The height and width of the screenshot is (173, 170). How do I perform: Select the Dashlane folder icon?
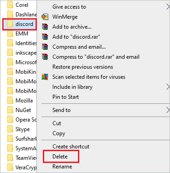10,15
